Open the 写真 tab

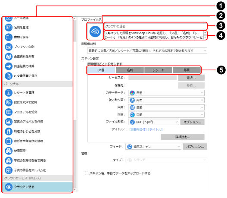point(187,70)
